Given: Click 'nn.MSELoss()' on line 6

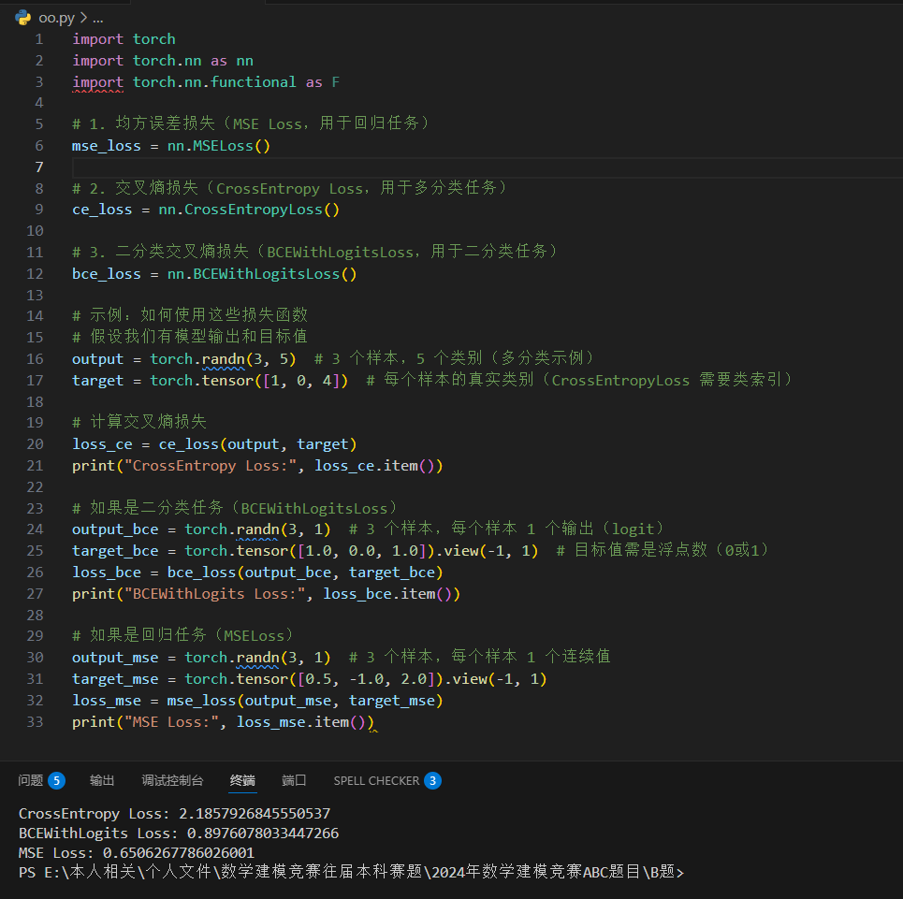Looking at the screenshot, I should coord(219,146).
